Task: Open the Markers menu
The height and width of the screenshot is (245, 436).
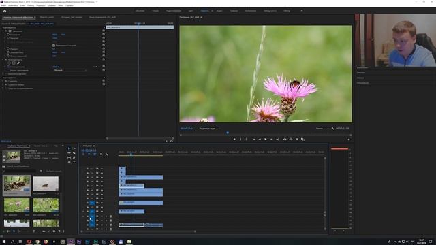Action: tap(41, 5)
